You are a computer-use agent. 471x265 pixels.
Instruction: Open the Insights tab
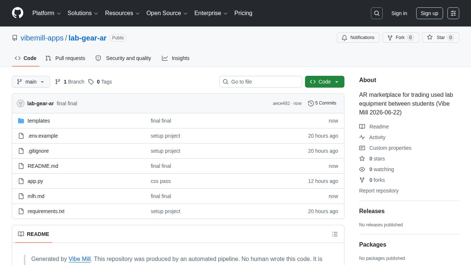coord(176,58)
